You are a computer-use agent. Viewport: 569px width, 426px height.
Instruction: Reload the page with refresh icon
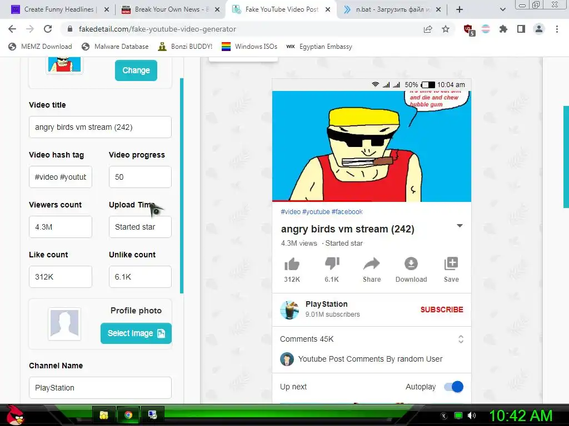(x=48, y=29)
